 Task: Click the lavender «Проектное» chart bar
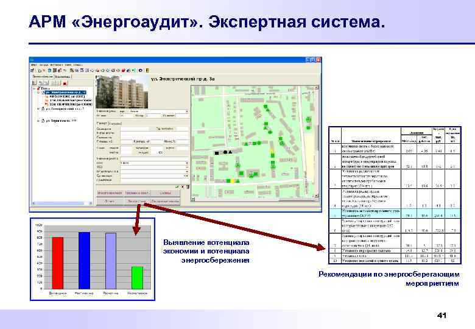111,261
